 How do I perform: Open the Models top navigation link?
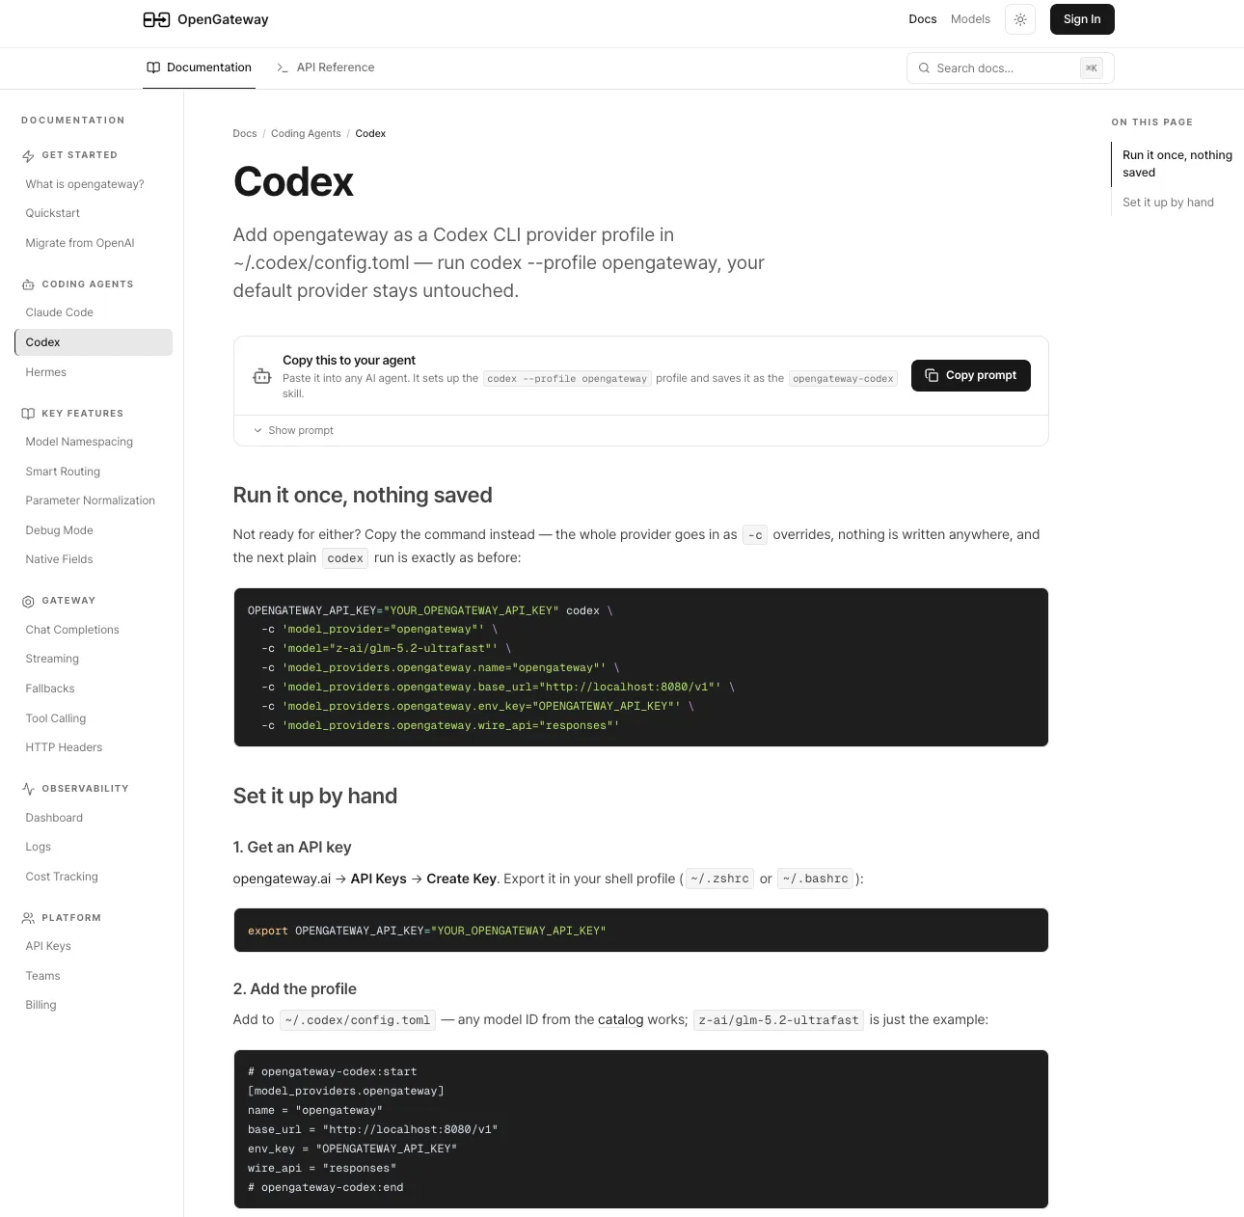pos(970,19)
